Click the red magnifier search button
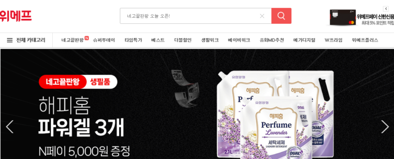394x159 pixels. point(281,16)
